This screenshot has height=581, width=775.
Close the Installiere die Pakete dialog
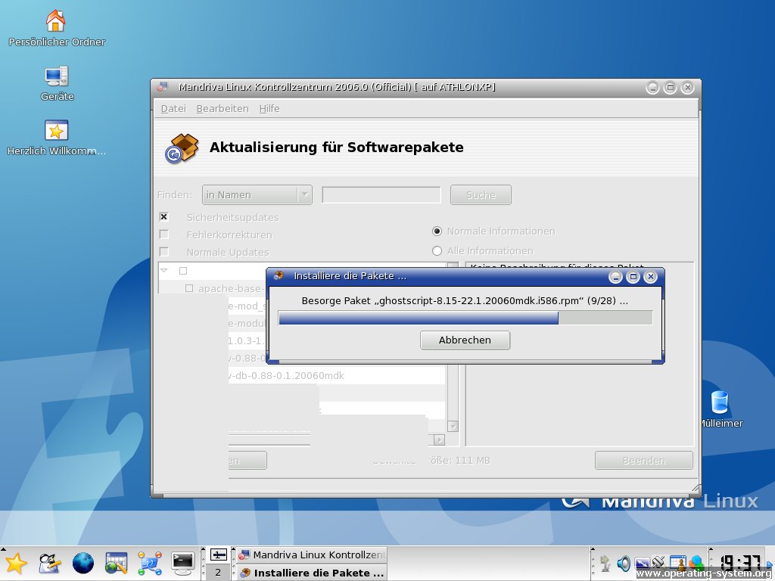point(651,277)
